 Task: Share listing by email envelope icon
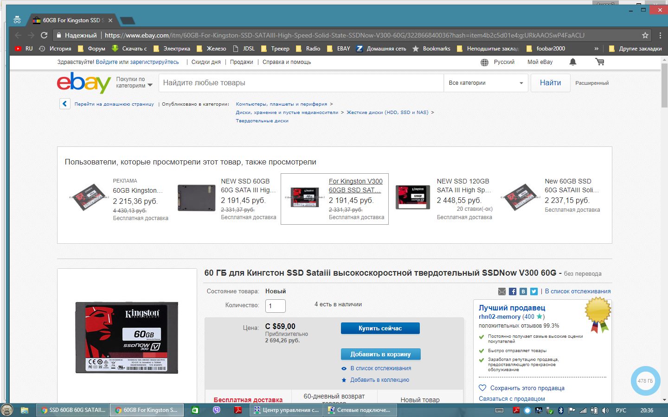click(502, 291)
